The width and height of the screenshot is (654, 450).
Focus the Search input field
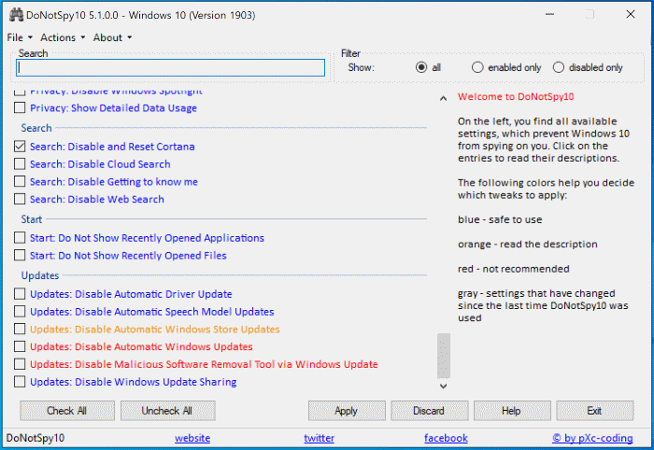pyautogui.click(x=170, y=67)
